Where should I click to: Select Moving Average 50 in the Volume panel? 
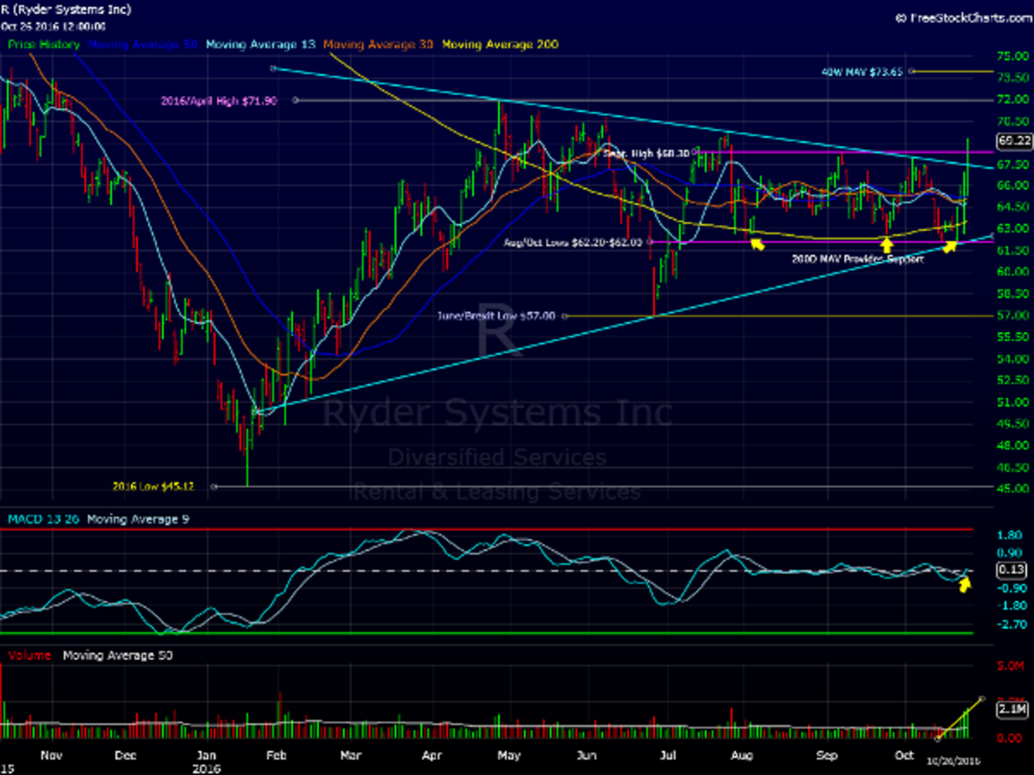click(x=118, y=655)
